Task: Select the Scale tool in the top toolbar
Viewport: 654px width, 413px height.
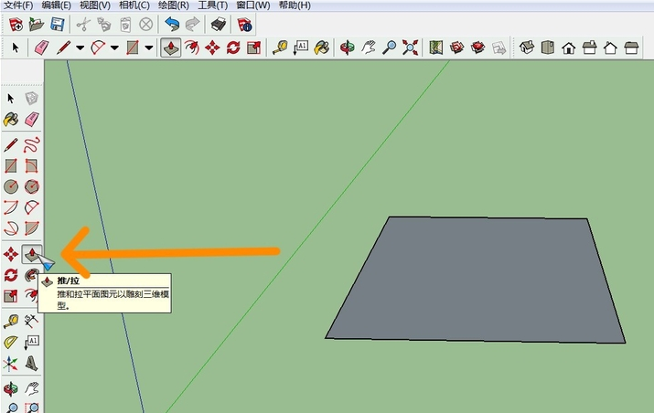Action: point(254,48)
